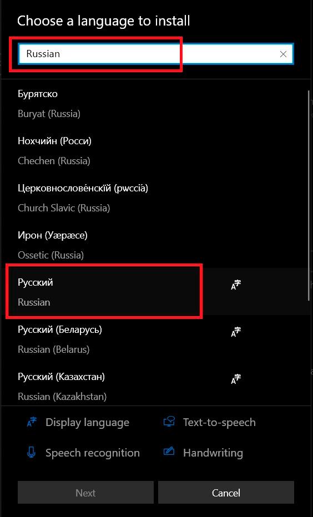Click the Display language legend icon

point(32,422)
